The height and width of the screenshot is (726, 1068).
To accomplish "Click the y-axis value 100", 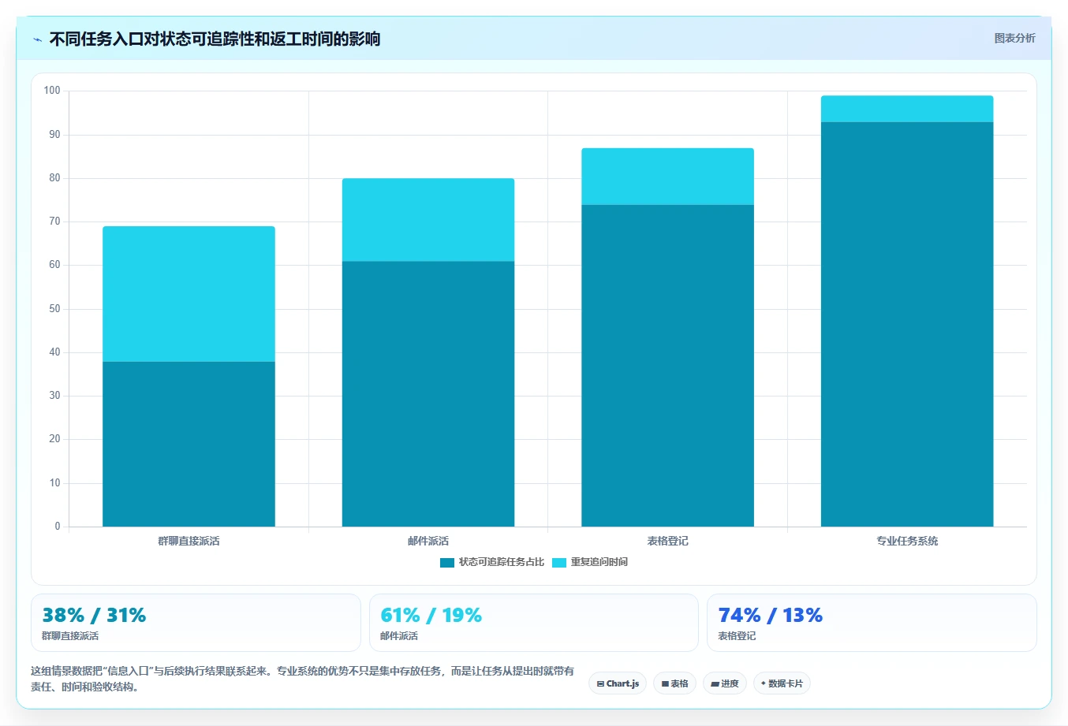I will coord(52,91).
